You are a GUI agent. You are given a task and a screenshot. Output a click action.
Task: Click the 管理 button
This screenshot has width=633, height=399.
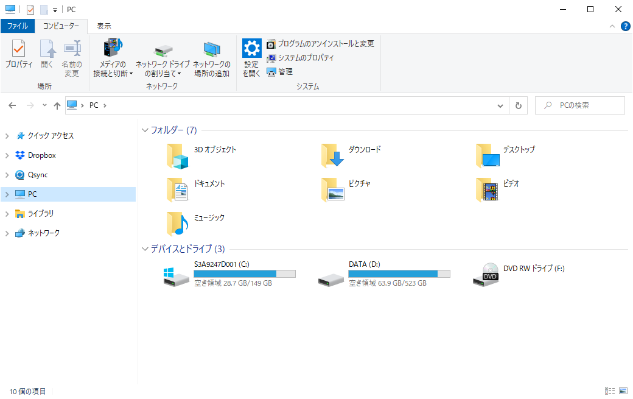(x=280, y=72)
